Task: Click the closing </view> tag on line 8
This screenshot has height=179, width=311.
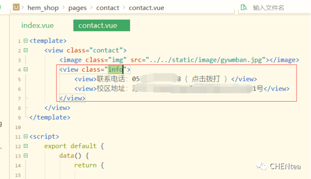Action: [57, 108]
